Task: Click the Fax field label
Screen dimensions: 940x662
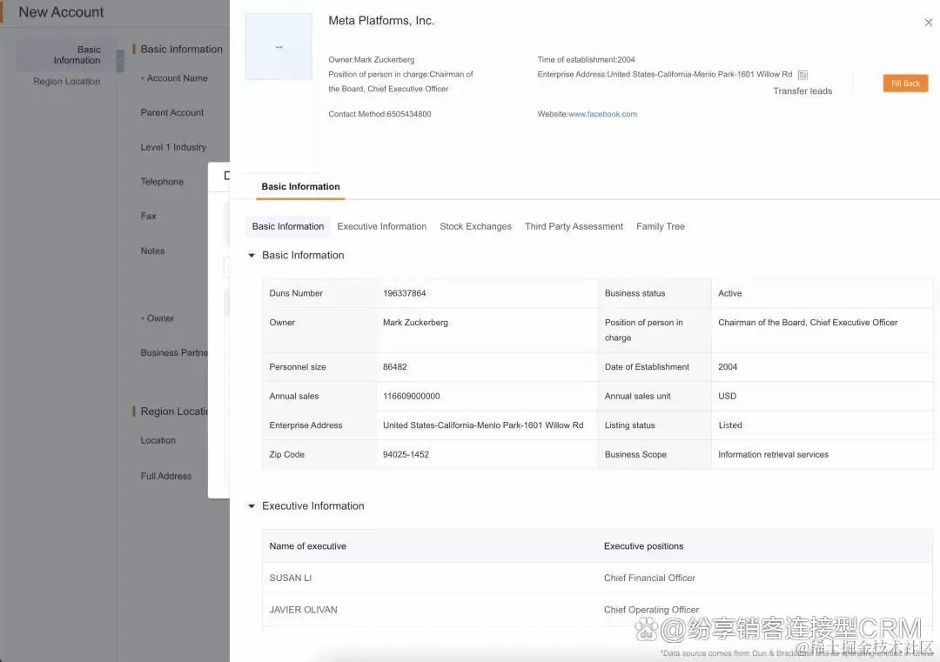Action: (148, 217)
